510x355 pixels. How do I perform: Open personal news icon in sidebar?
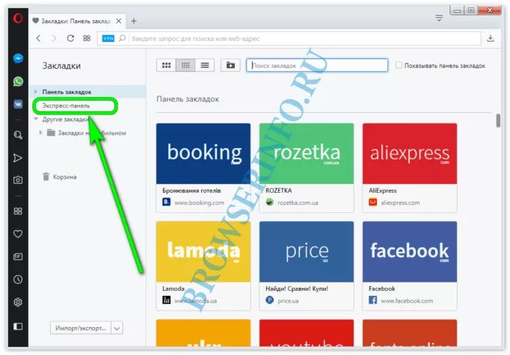tap(18, 257)
